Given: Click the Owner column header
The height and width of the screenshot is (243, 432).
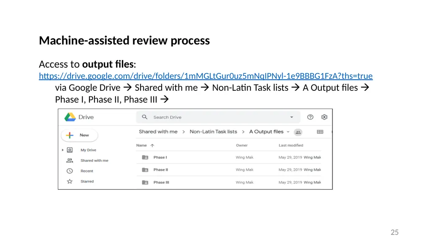Looking at the screenshot, I should point(242,145).
